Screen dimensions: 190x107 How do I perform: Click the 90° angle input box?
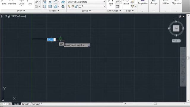click(x=61, y=44)
